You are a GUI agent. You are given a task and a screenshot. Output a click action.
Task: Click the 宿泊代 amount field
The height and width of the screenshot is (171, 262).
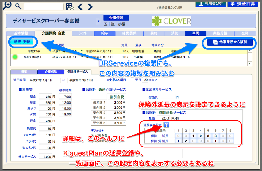click(x=167, y=97)
